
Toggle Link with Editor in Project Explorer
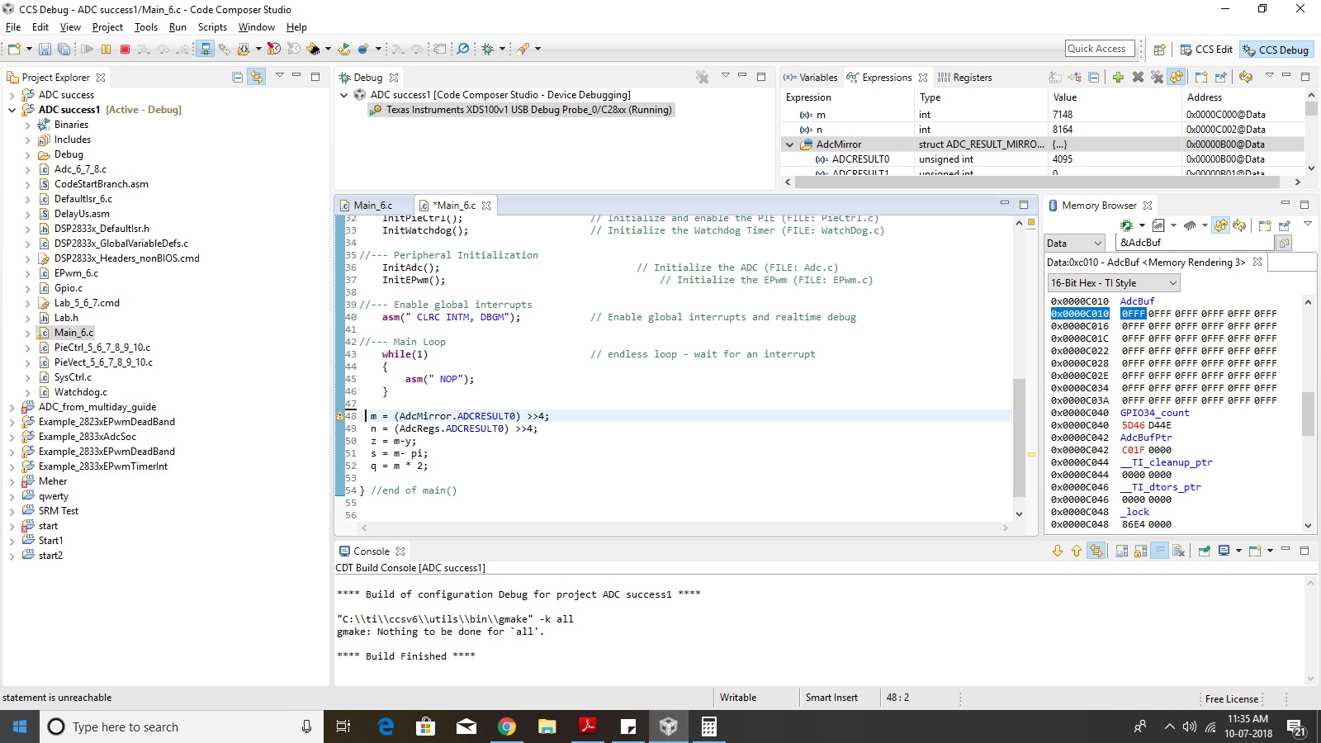click(258, 77)
